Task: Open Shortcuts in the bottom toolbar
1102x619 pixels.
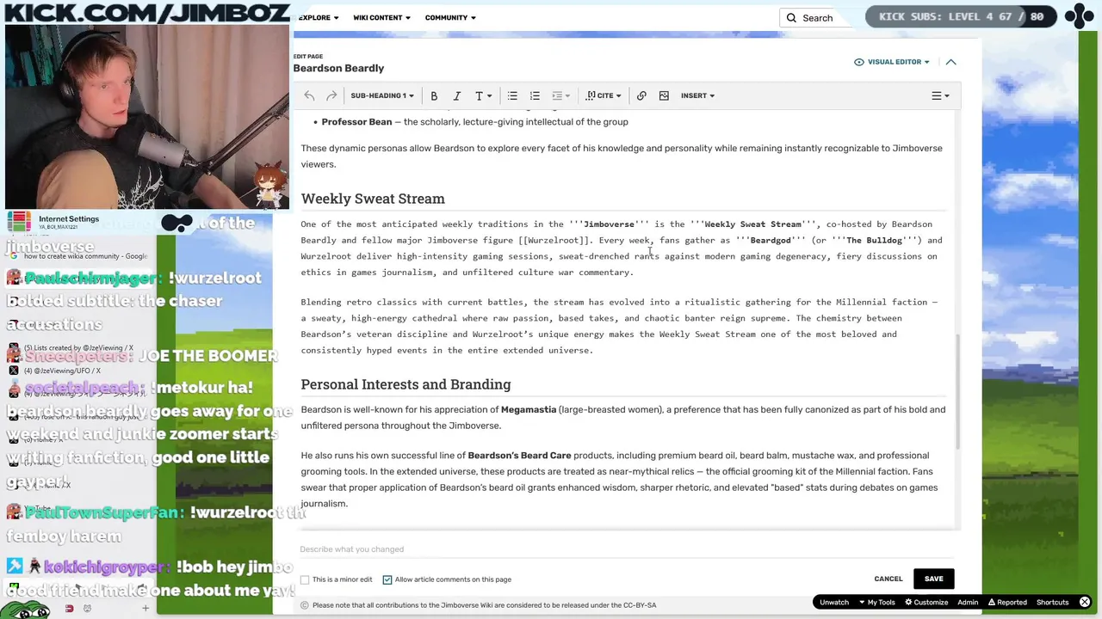Action: [x=1052, y=602]
